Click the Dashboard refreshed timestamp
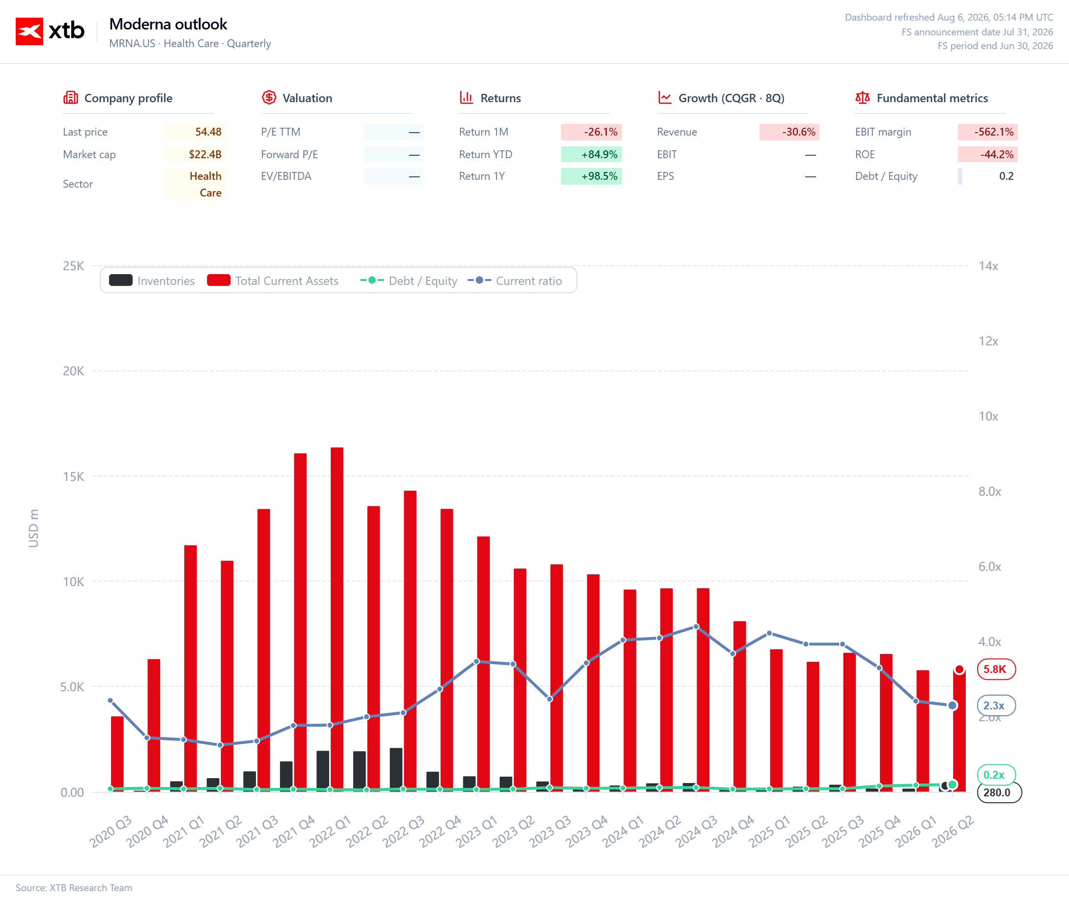 coord(949,17)
